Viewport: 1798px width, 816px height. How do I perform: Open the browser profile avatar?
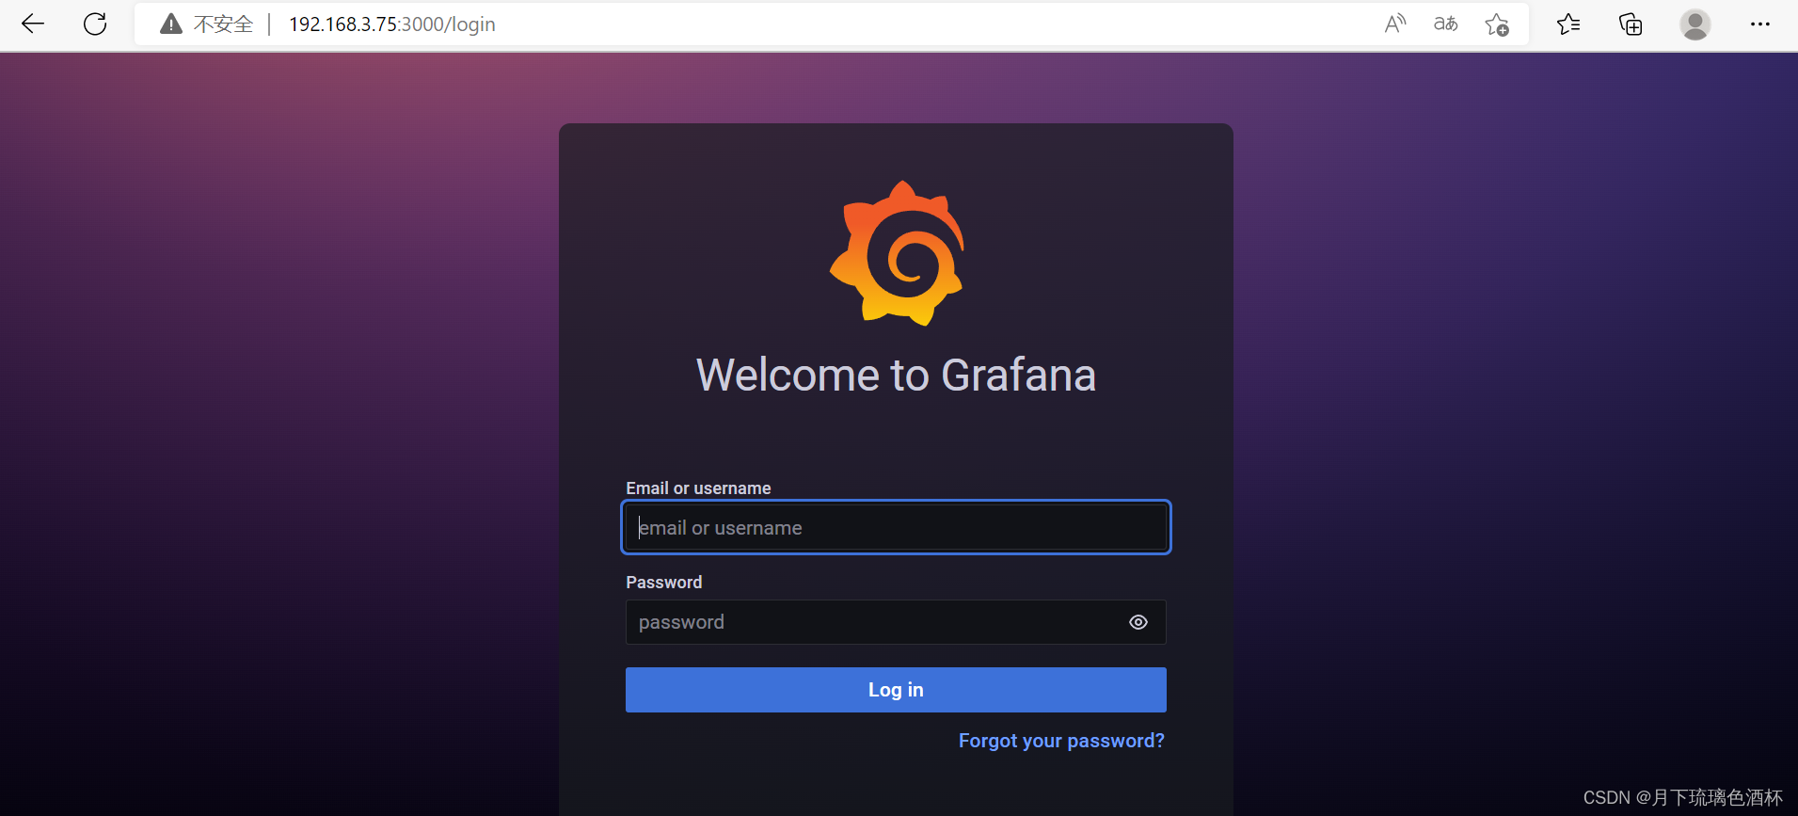1695,24
